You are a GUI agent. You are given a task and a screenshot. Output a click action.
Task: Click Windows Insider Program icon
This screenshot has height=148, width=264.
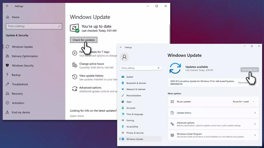pyautogui.click(x=172, y=135)
